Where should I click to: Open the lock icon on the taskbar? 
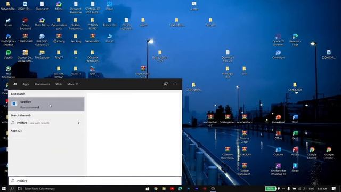point(148,188)
